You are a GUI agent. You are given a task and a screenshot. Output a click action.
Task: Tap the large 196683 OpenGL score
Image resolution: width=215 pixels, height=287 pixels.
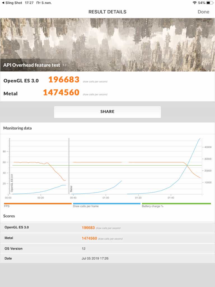[64, 80]
